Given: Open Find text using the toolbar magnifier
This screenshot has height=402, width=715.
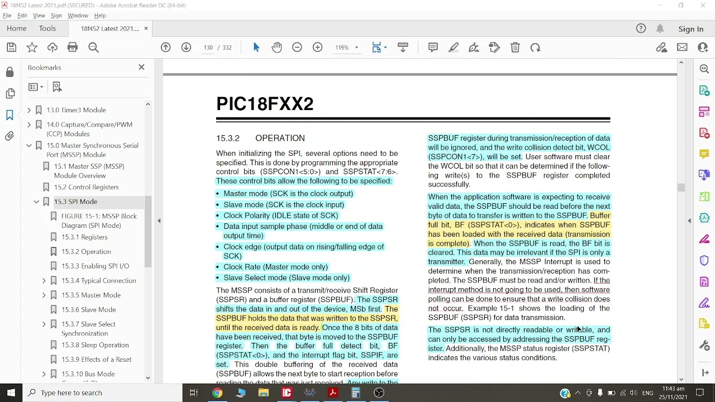Looking at the screenshot, I should 93,47.
